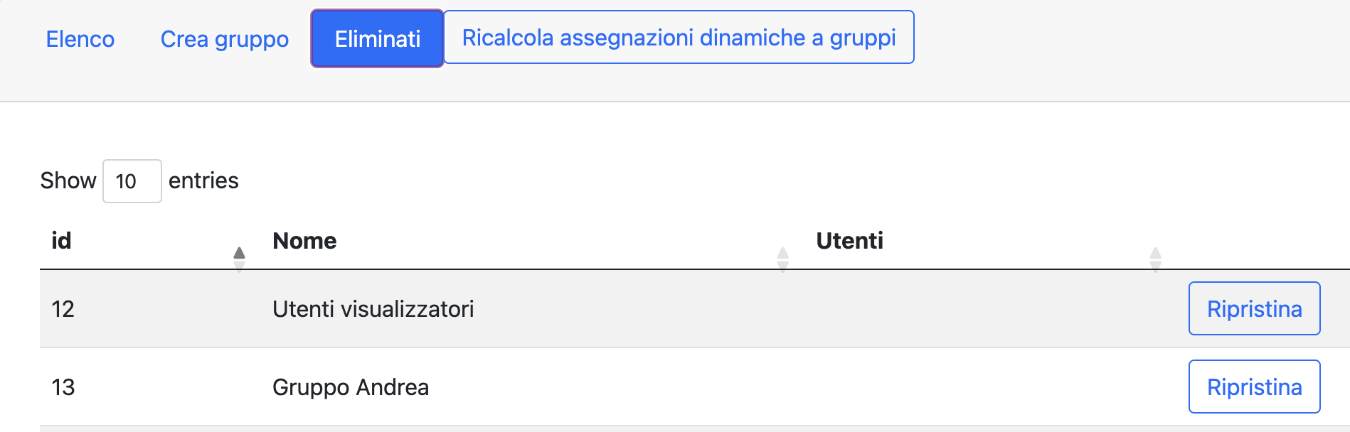This screenshot has width=1350, height=432.
Task: Toggle sorting on the id header
Action: pos(63,241)
